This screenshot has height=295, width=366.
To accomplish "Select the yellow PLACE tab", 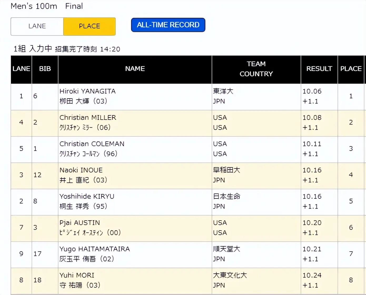I will tap(89, 26).
